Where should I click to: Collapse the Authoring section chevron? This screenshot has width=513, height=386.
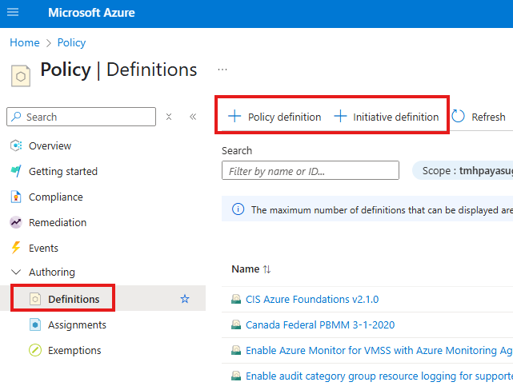point(16,272)
